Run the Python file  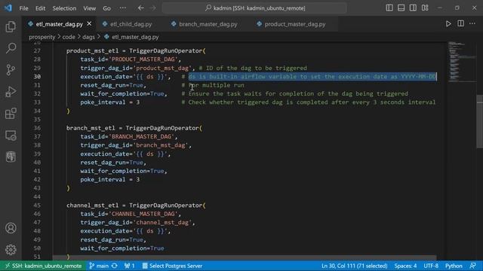click(448, 23)
